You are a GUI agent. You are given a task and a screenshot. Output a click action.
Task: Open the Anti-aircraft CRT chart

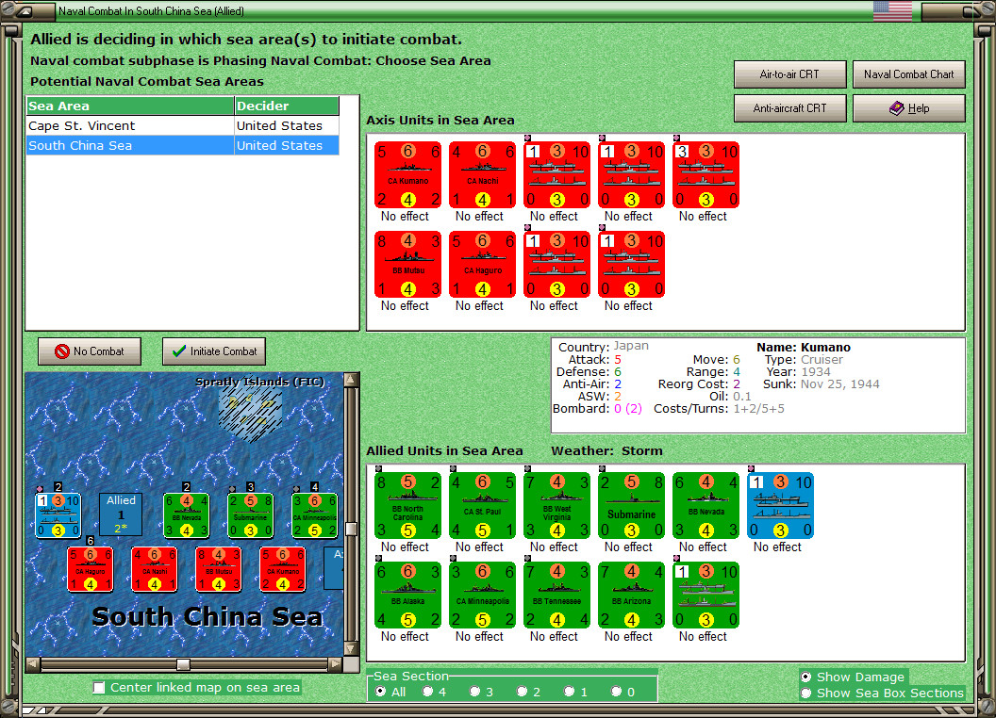789,108
